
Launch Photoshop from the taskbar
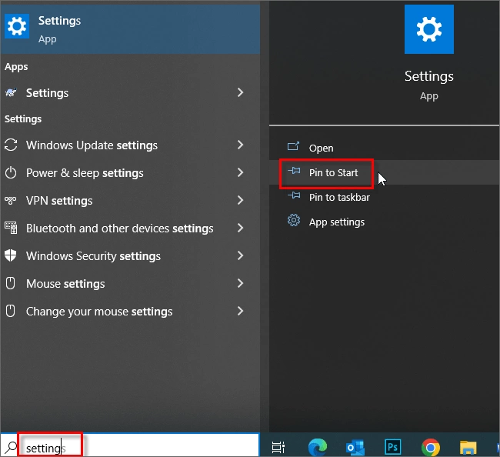pos(392,447)
